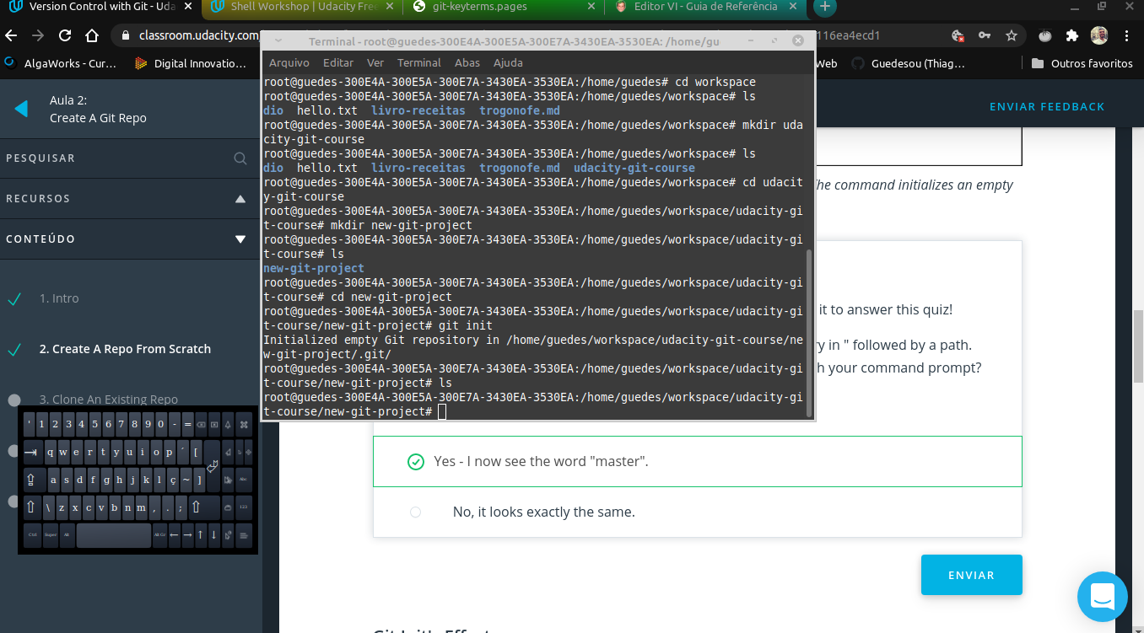Viewport: 1144px width, 633px height.
Task: Open '3. Clone An Existing Repo'
Action: coord(109,400)
